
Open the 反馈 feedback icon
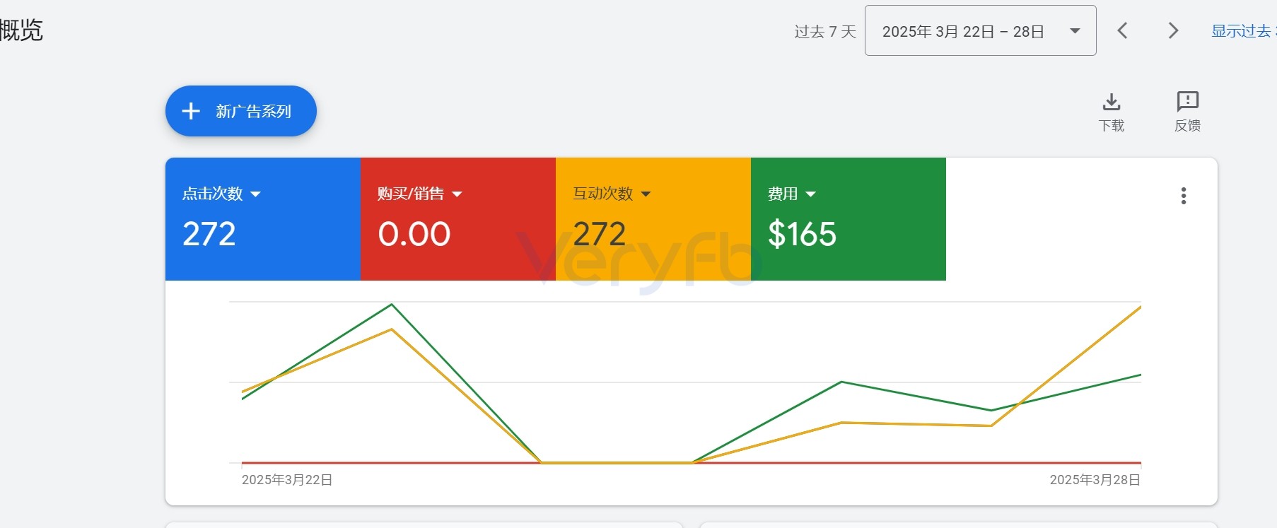pos(1188,112)
